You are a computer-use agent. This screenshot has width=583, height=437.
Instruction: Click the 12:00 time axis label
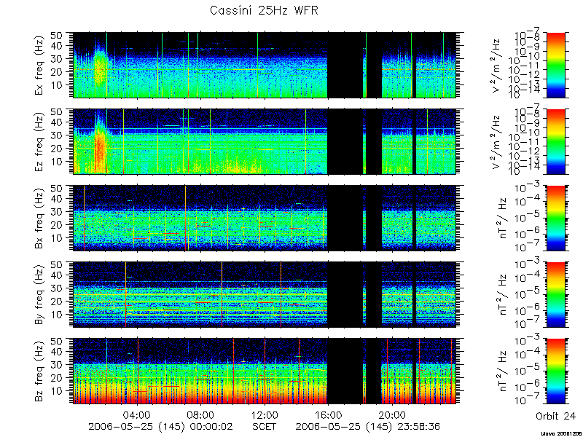point(265,414)
